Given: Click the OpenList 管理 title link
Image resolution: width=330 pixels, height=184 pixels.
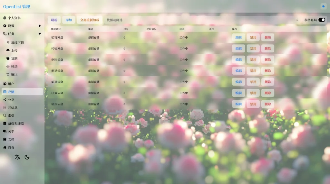Looking at the screenshot, I should (16, 6).
